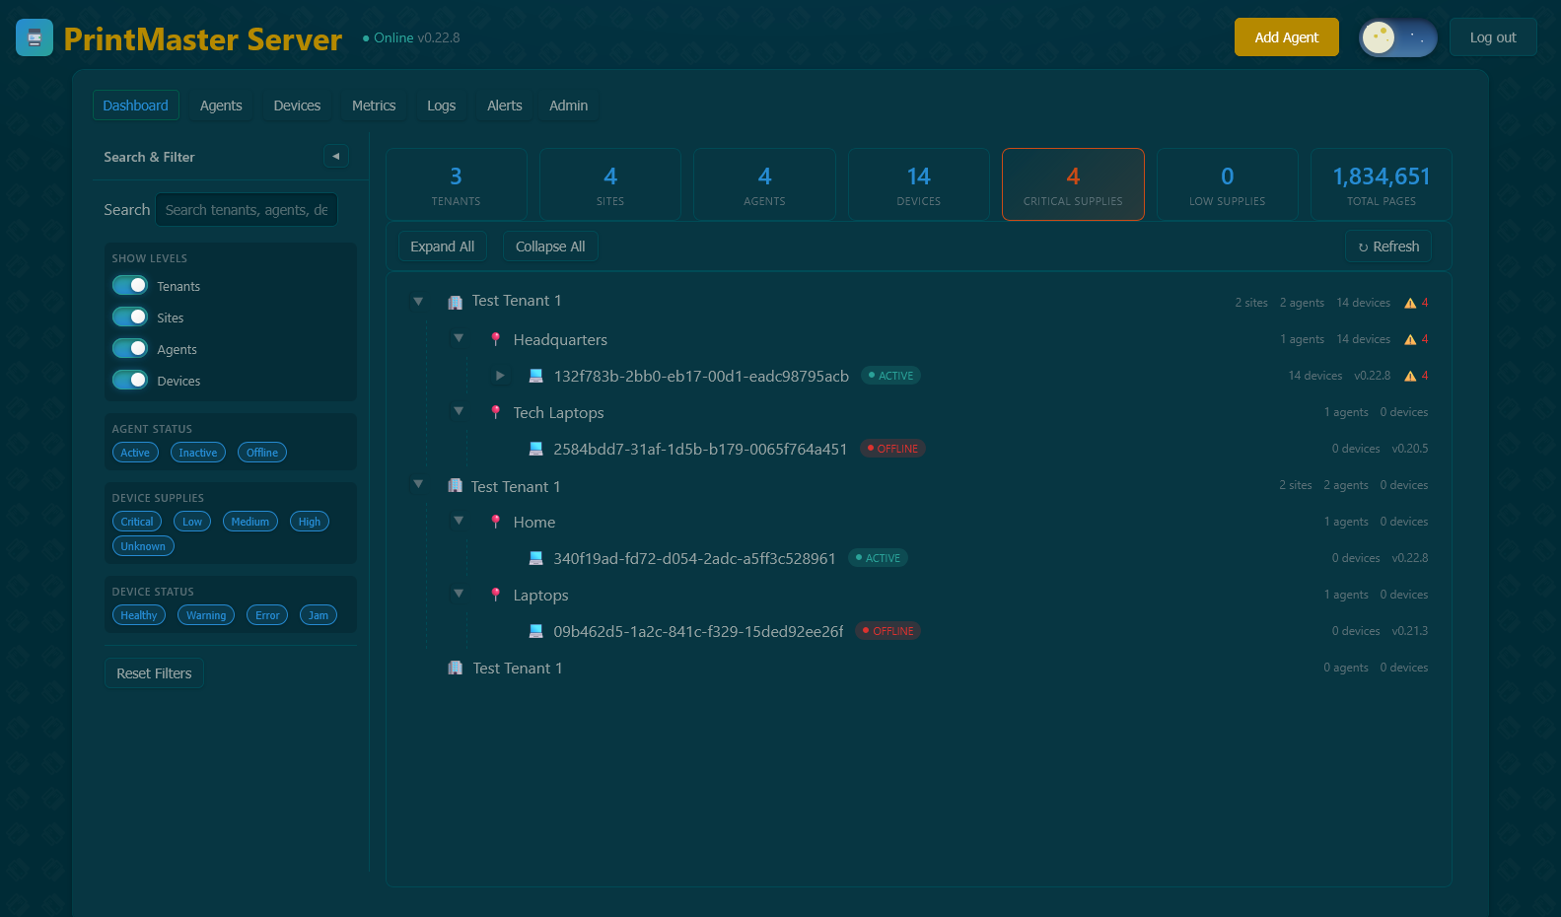Switch the dark/light theme toggle
Viewport: 1561px width, 917px height.
1397,37
